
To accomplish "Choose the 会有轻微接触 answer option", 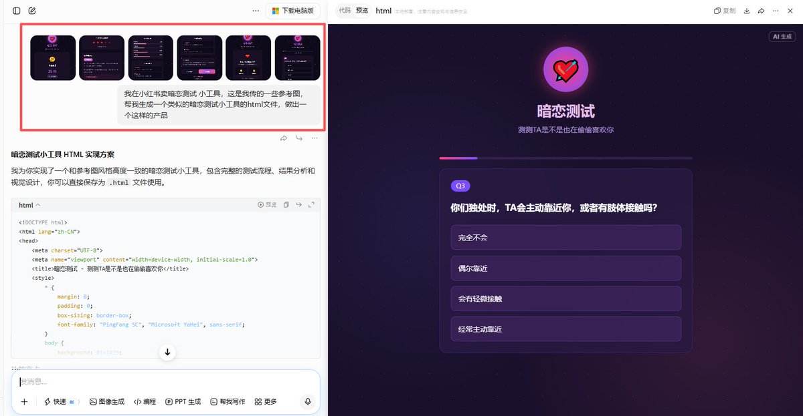I will coord(565,298).
